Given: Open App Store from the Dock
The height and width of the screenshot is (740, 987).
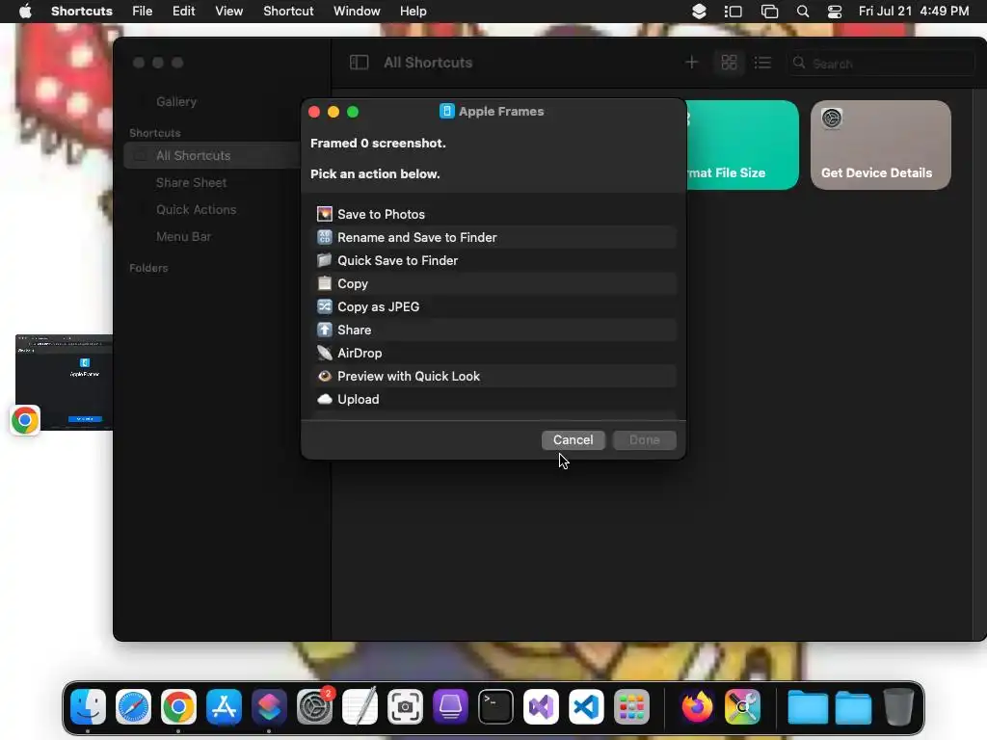Looking at the screenshot, I should 224,706.
